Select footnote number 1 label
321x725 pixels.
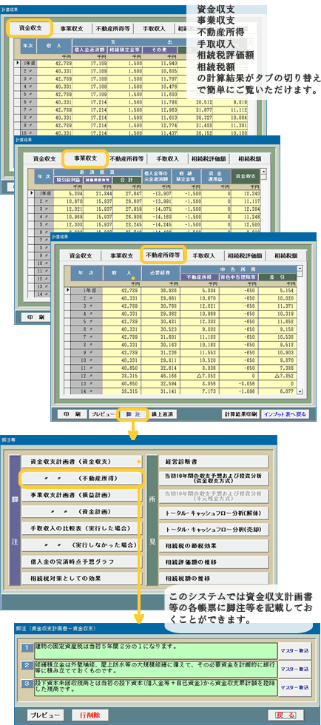(x=27, y=647)
